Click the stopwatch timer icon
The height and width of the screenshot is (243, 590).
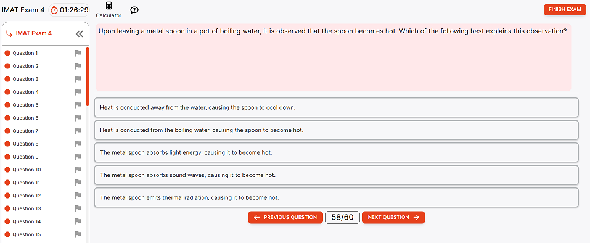coord(54,10)
